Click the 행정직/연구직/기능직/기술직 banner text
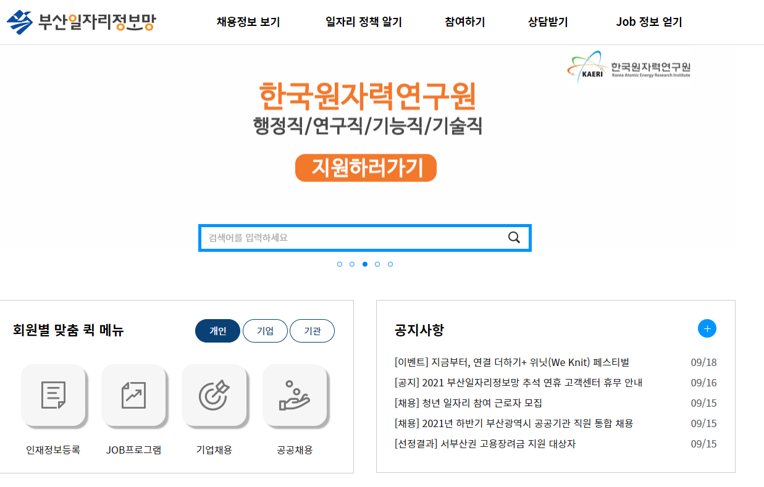Screen dimensions: 764x487 coord(367,127)
